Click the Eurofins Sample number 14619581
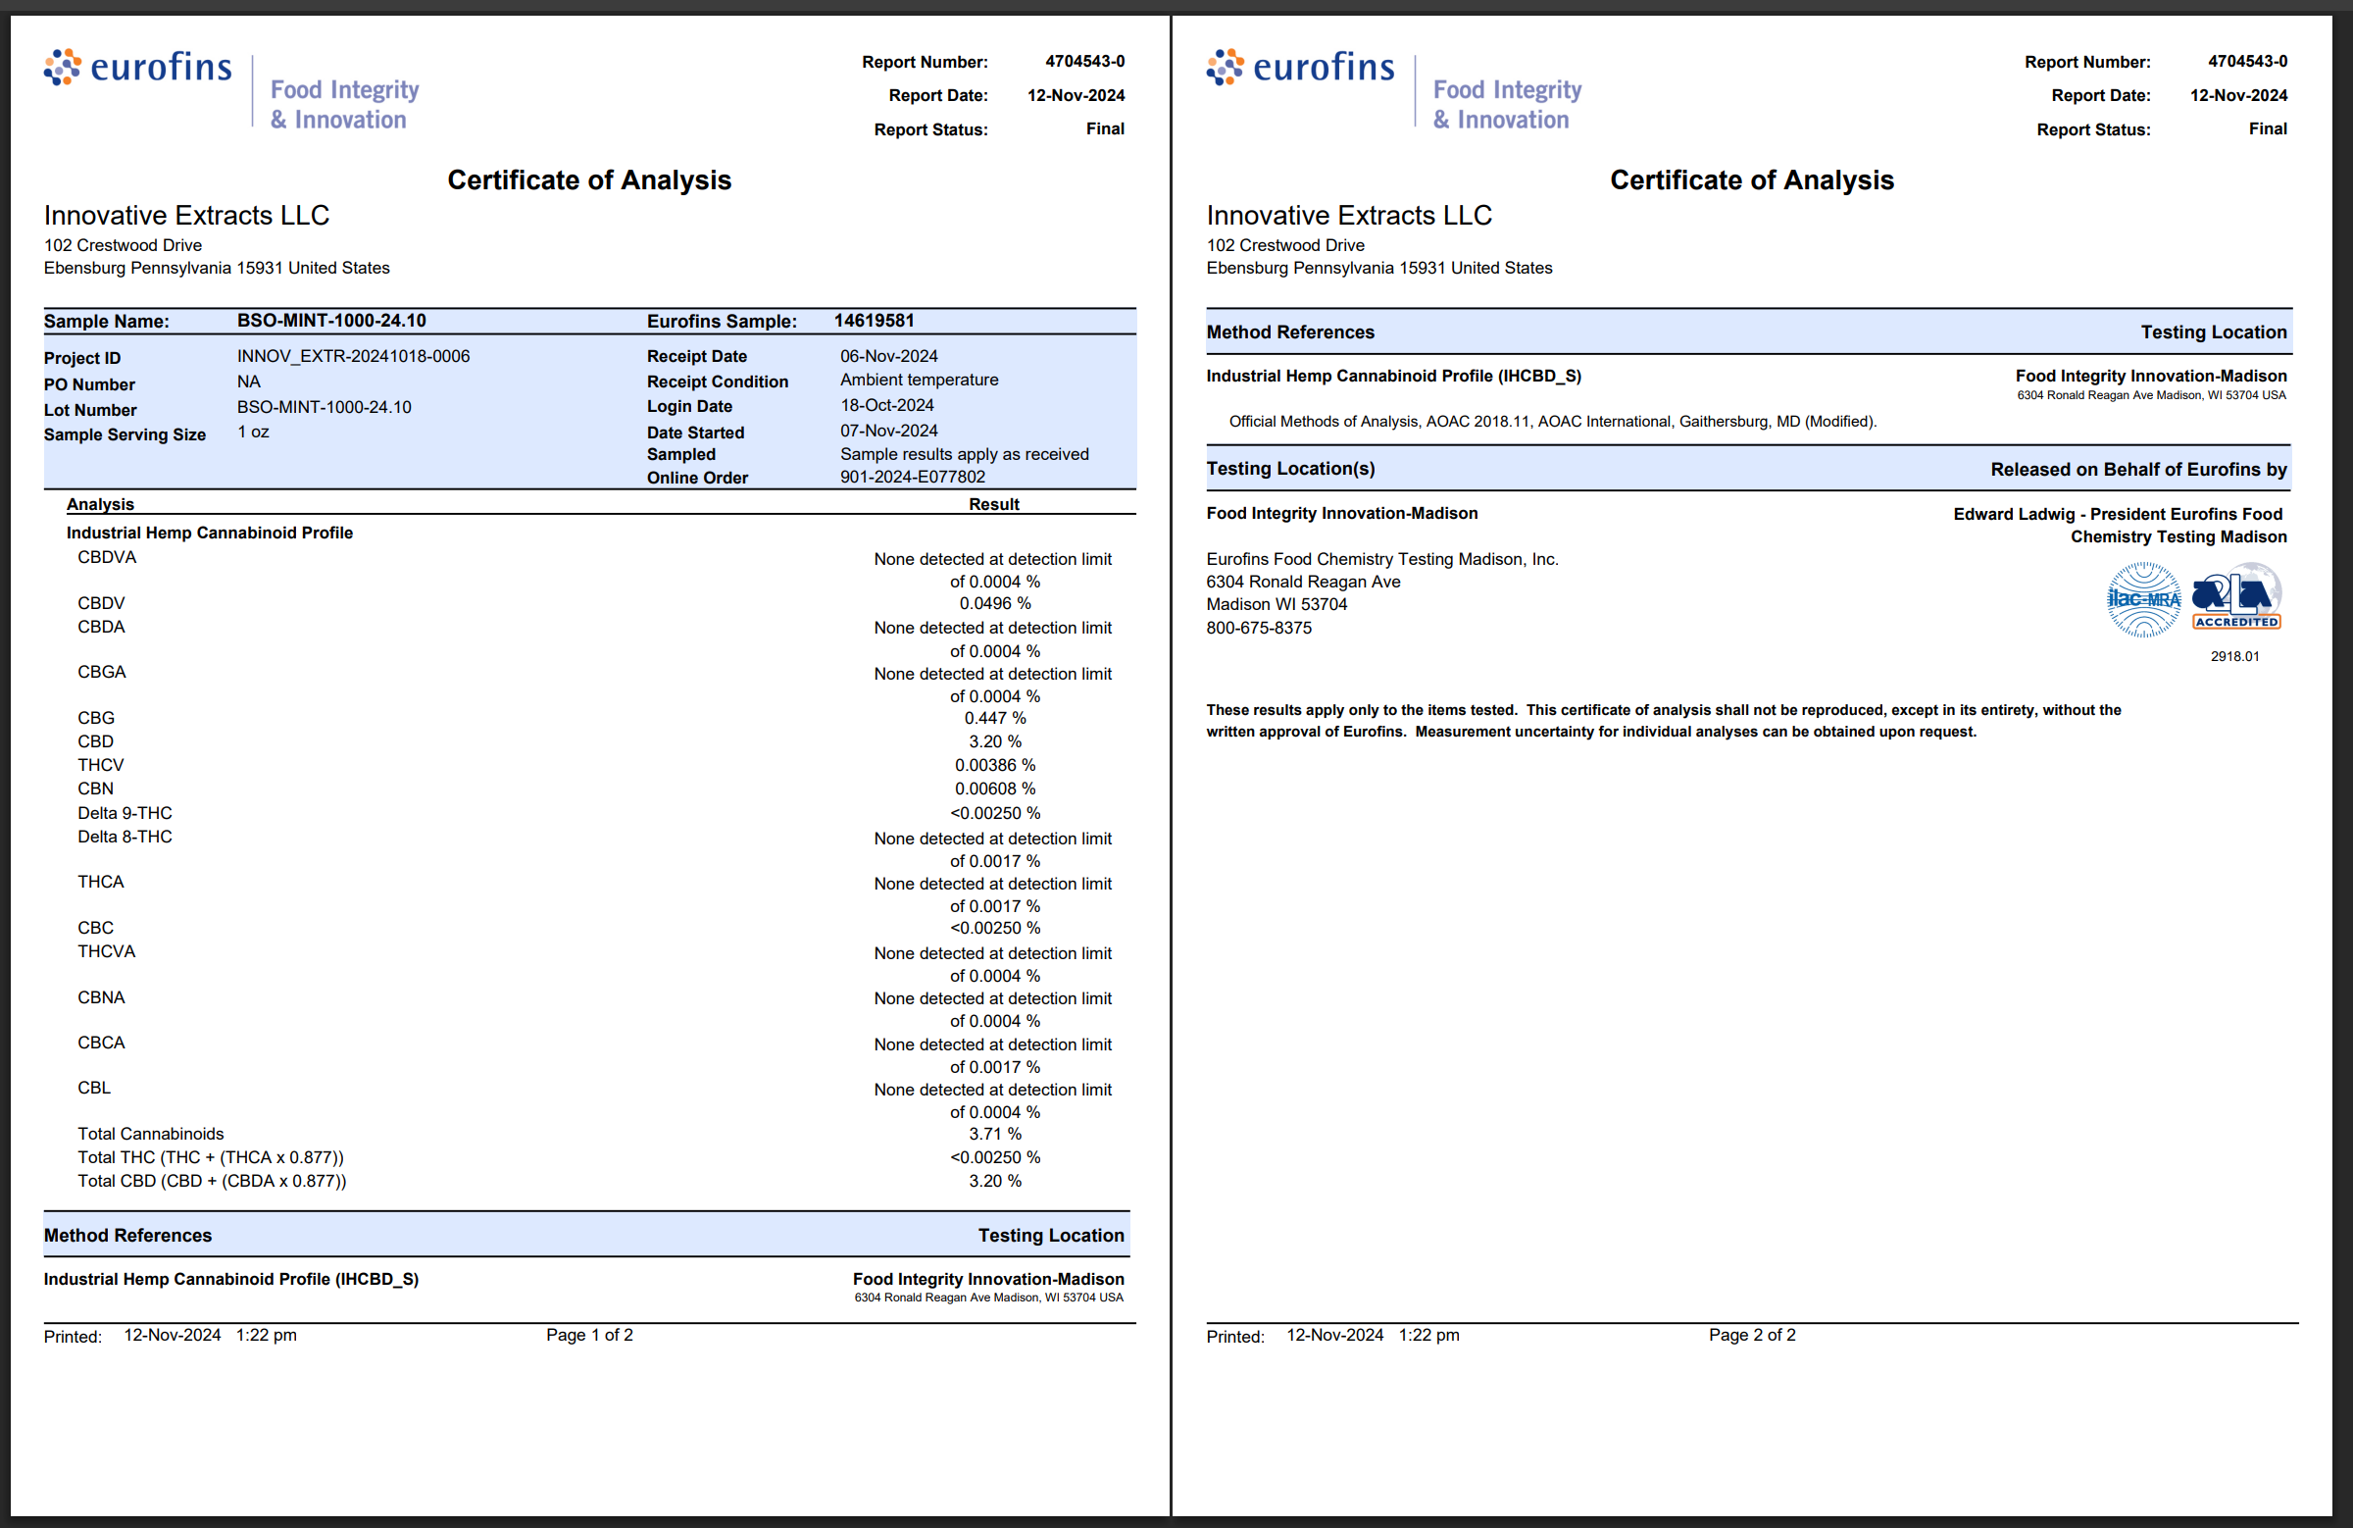Viewport: 2353px width, 1528px height. (874, 321)
